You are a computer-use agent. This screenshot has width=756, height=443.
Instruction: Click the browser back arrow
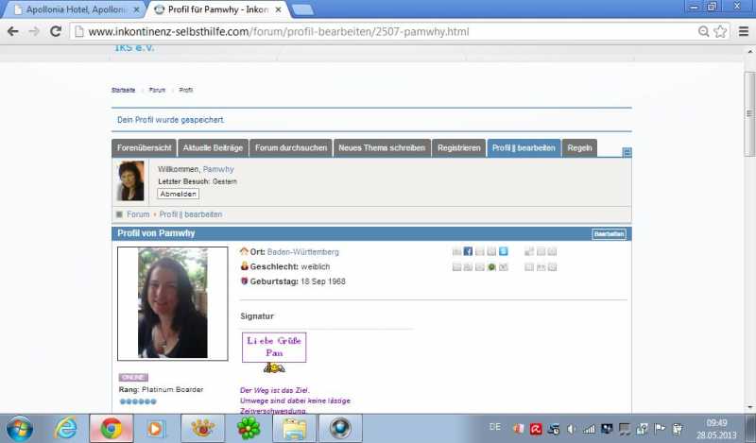[x=13, y=31]
